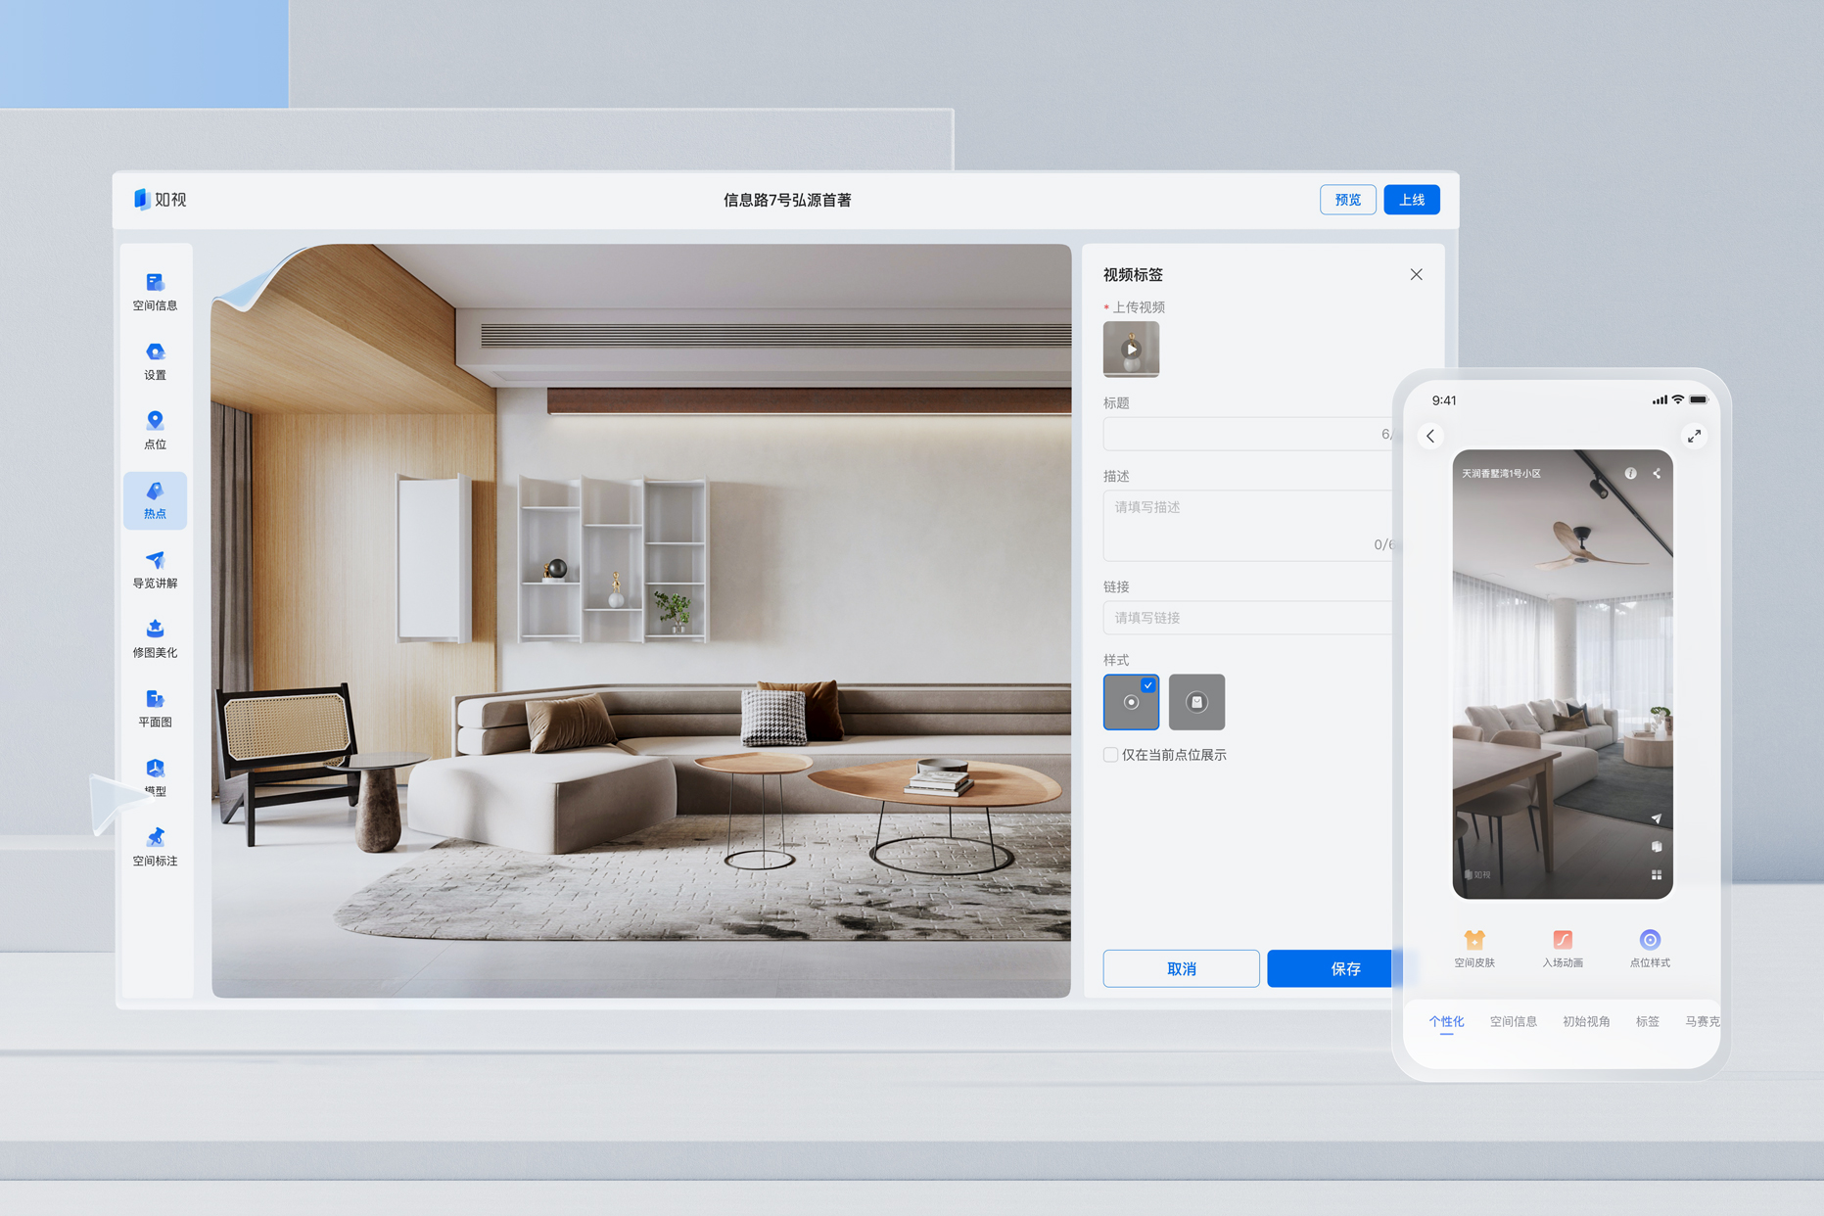
Task: Open 空间标注 in the sidebar
Action: 155,848
